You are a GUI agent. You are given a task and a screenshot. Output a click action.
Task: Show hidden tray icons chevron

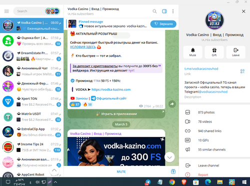coord(55,182)
